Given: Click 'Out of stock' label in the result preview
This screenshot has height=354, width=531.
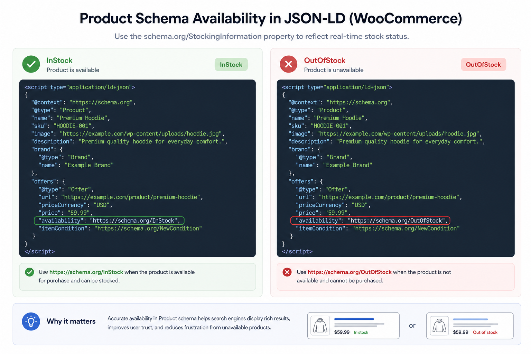Looking at the screenshot, I should [485, 332].
